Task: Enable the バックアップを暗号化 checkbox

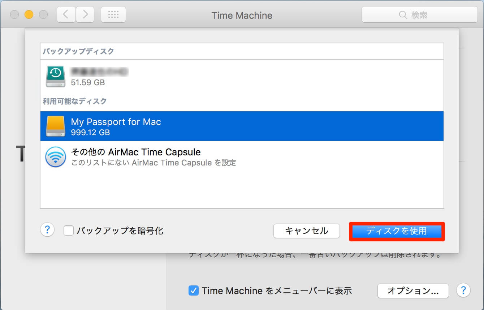Action: (69, 231)
